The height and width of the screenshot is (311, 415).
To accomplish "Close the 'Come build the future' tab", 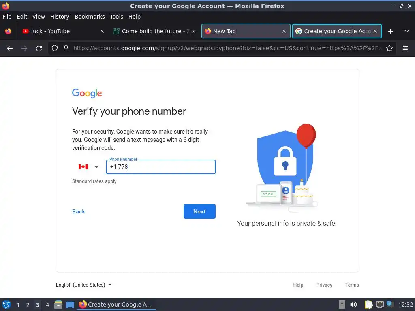I will 193,31.
